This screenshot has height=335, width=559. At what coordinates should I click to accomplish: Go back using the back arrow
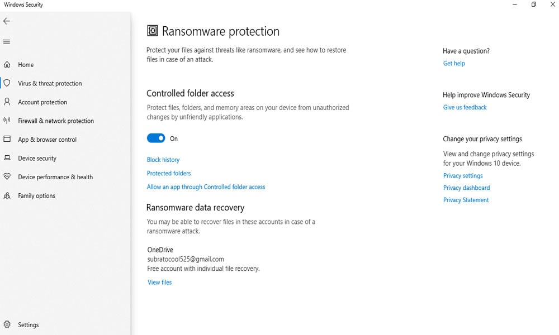coord(6,21)
